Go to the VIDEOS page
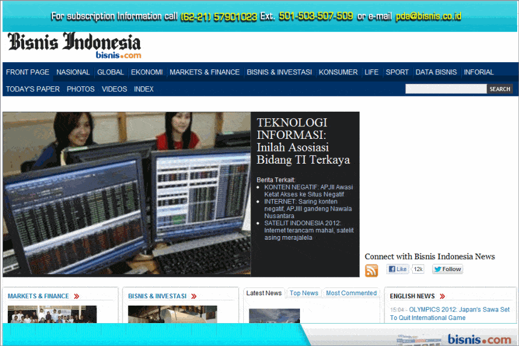The height and width of the screenshot is (346, 519). [x=114, y=89]
